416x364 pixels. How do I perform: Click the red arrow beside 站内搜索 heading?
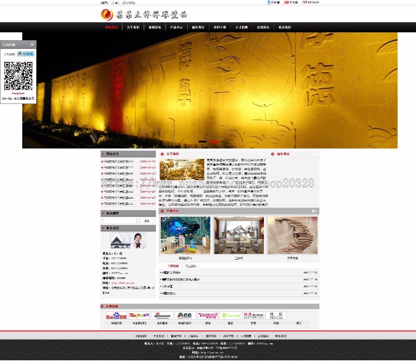[103, 213]
